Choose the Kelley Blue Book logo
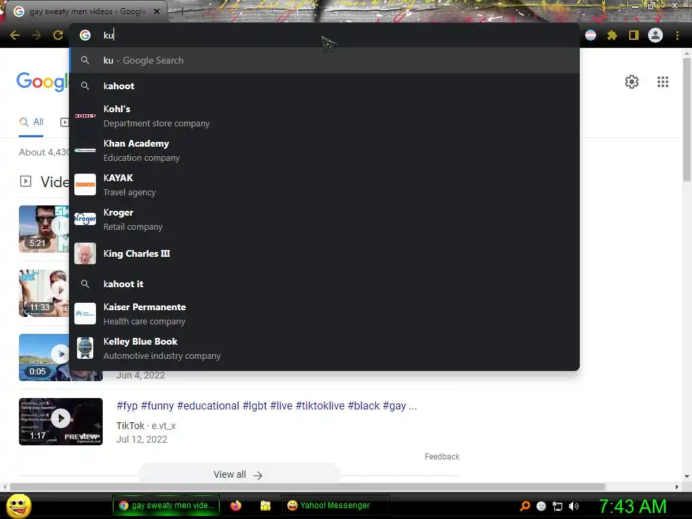The height and width of the screenshot is (519, 692). pyautogui.click(x=85, y=348)
